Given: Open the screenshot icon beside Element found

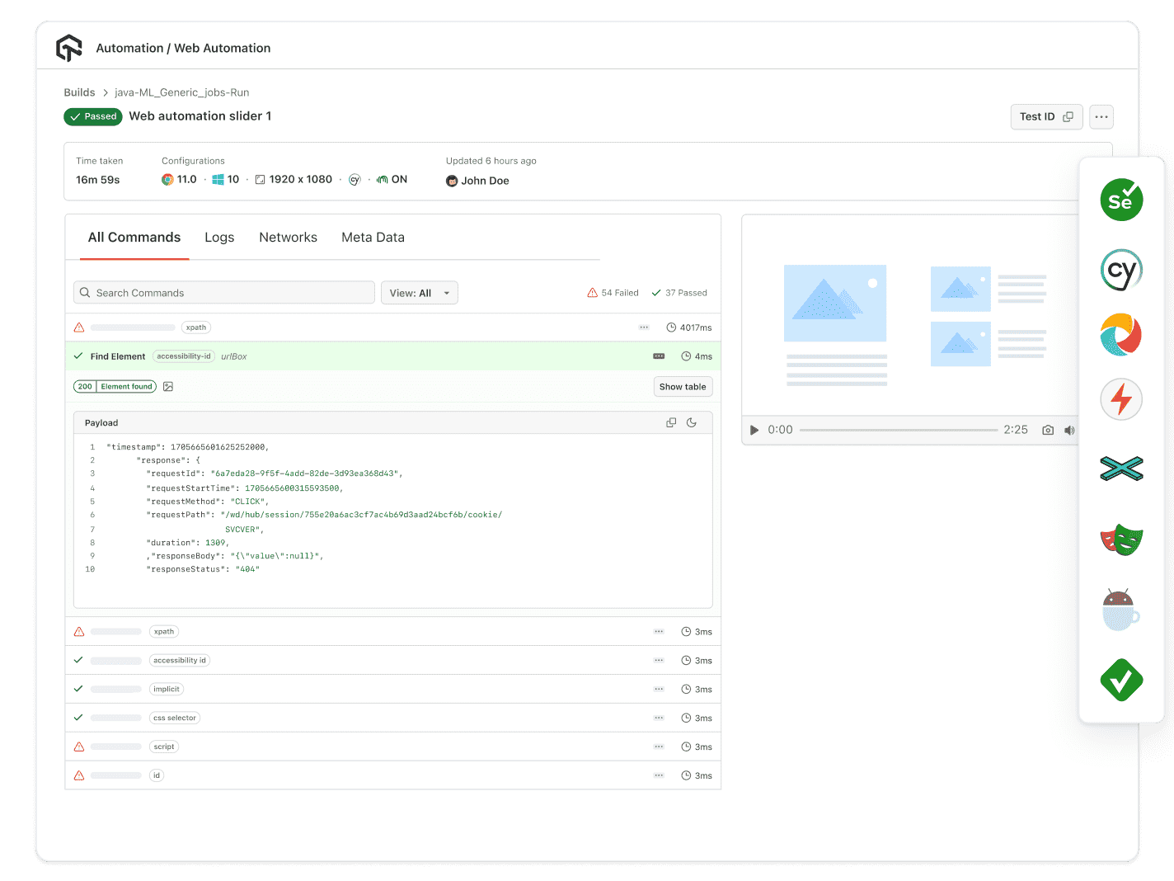Looking at the screenshot, I should (168, 387).
